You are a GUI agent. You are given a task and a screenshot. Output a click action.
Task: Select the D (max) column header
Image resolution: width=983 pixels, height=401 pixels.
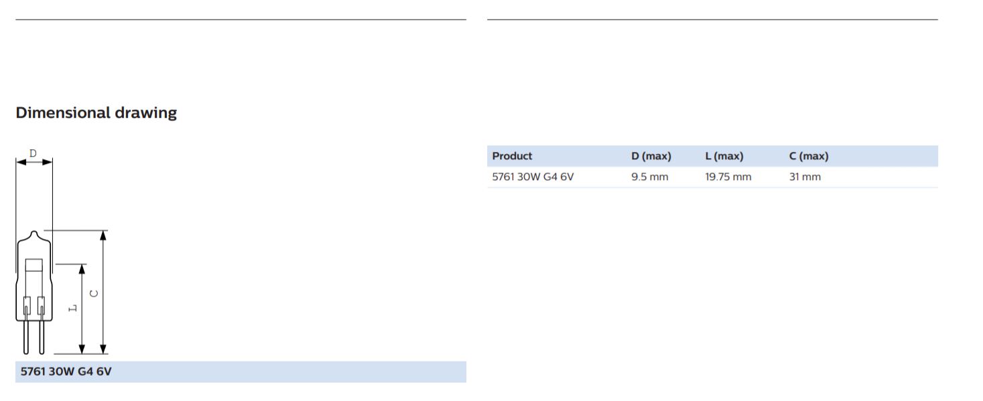(651, 156)
